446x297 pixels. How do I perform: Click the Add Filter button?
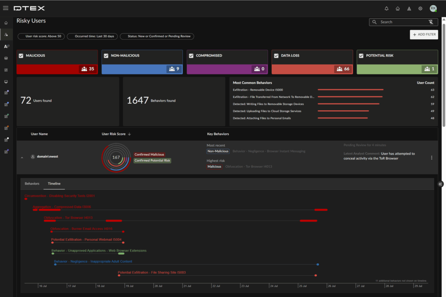424,34
